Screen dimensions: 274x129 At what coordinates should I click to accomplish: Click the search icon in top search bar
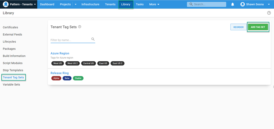coord(191,4)
